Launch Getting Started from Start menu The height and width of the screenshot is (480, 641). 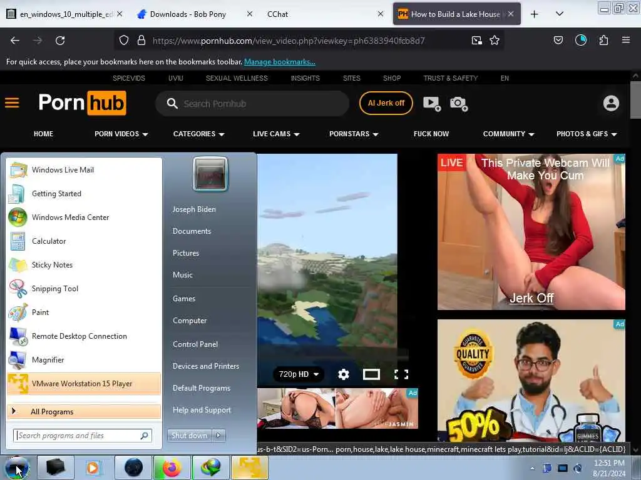coord(84,194)
